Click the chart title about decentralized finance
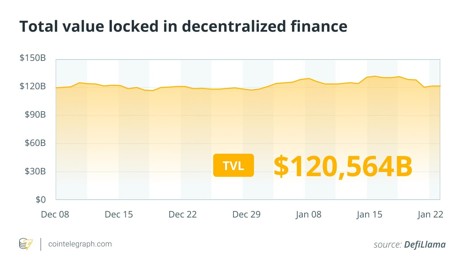This screenshot has height=270, width=465. 183,26
